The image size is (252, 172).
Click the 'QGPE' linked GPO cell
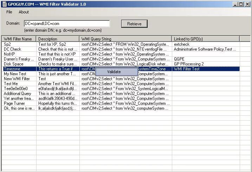coord(179,59)
